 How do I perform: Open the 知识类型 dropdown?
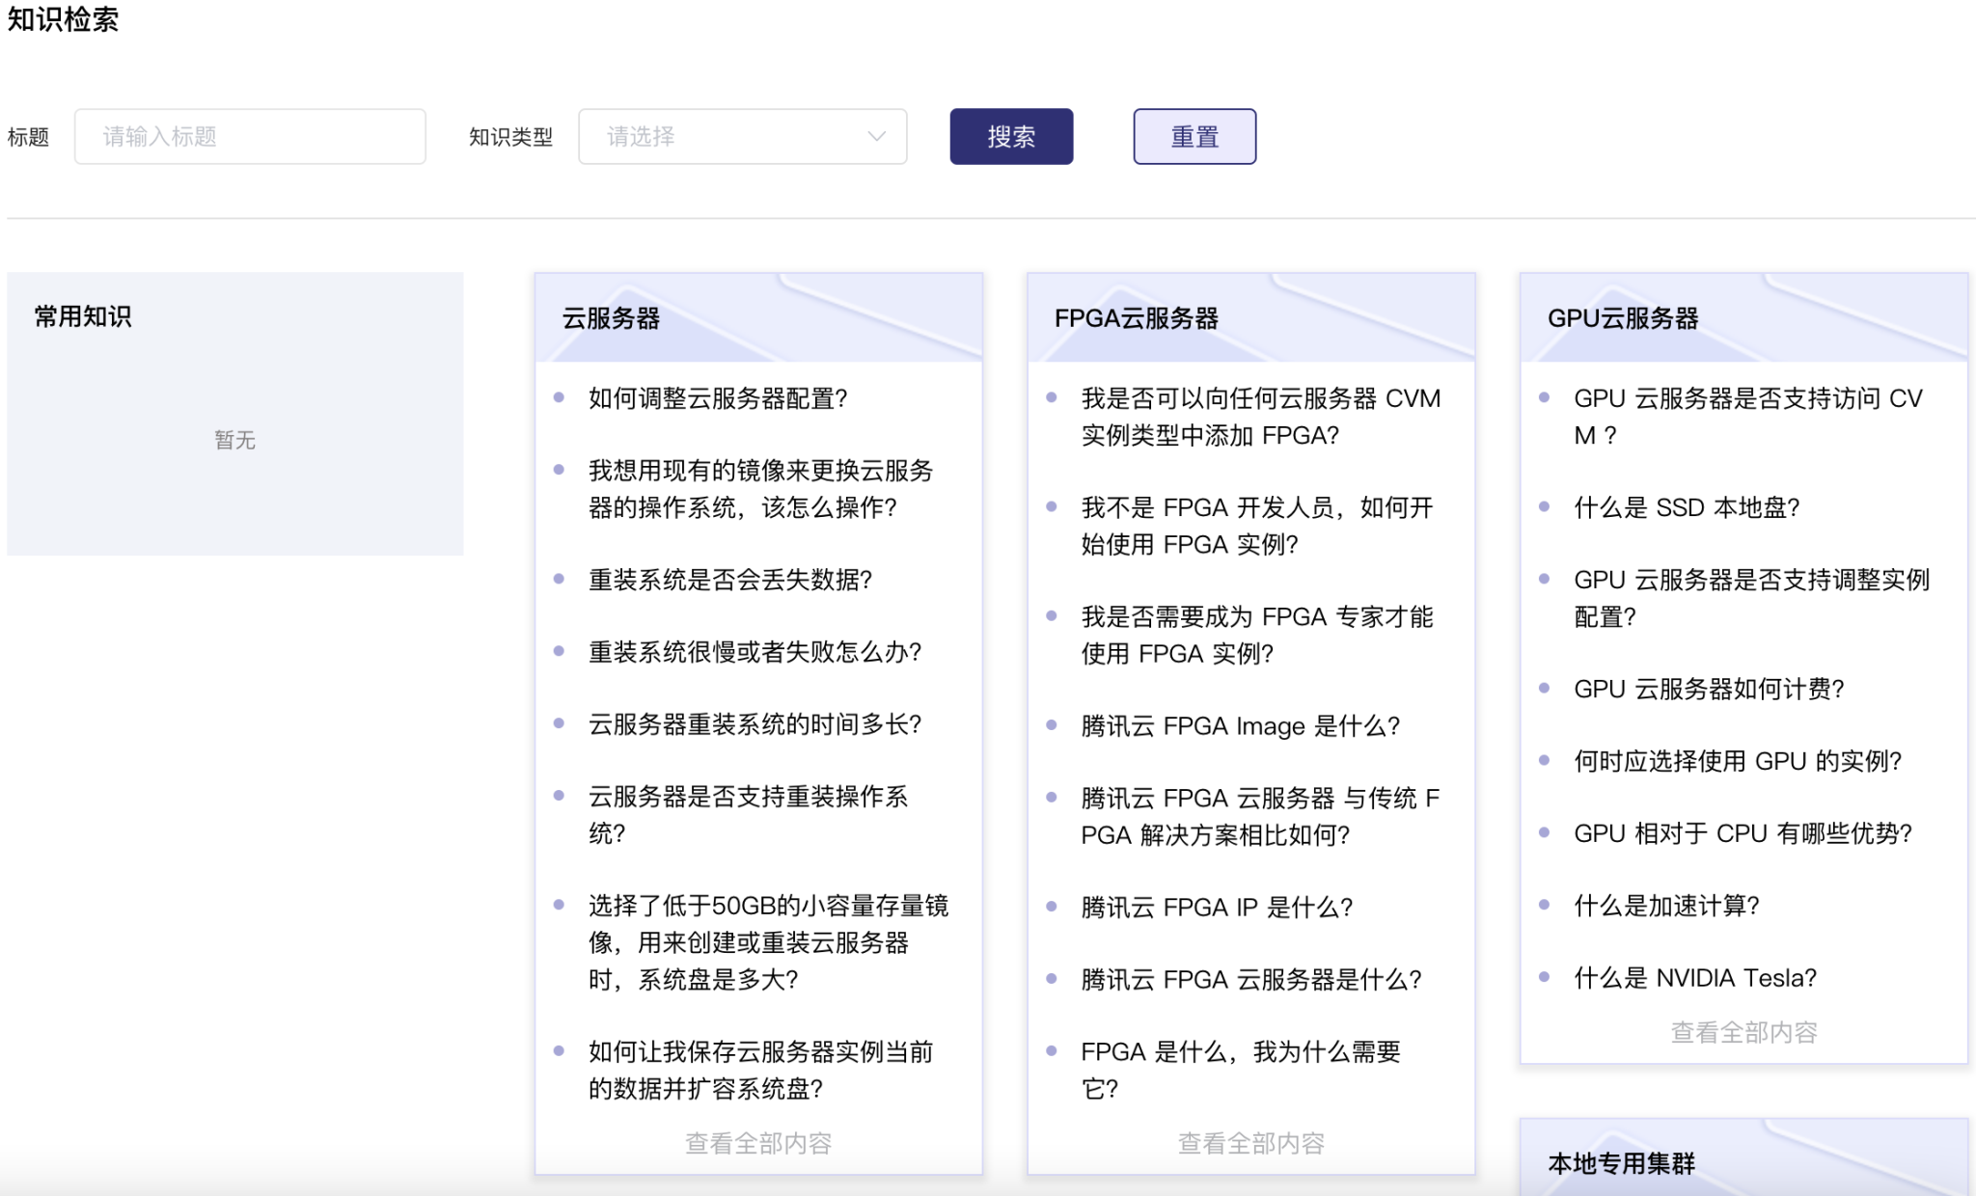[x=742, y=137]
